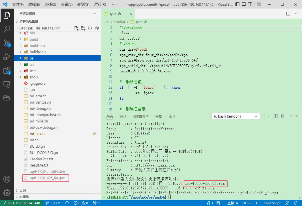
Task: Open the Manage gear settings icon
Action: coord(7,193)
